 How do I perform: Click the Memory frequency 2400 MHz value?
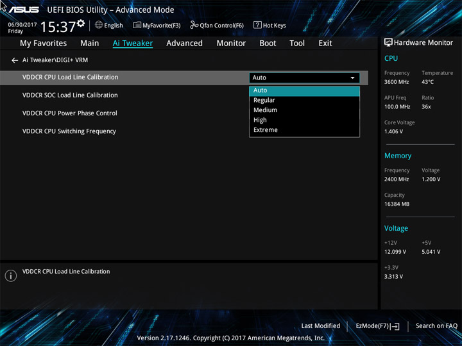pos(397,179)
